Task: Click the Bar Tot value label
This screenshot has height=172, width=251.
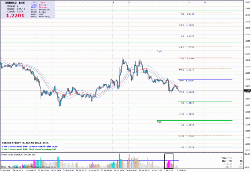Action: tap(232, 161)
